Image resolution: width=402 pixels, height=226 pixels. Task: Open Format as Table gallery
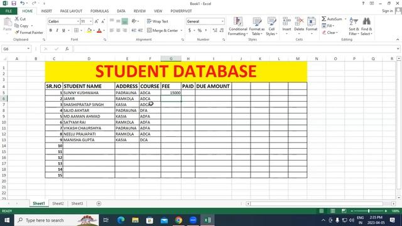click(x=257, y=26)
